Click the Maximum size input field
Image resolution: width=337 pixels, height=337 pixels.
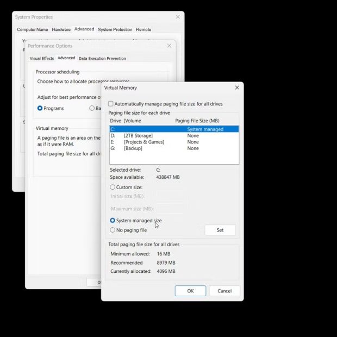tap(172, 209)
